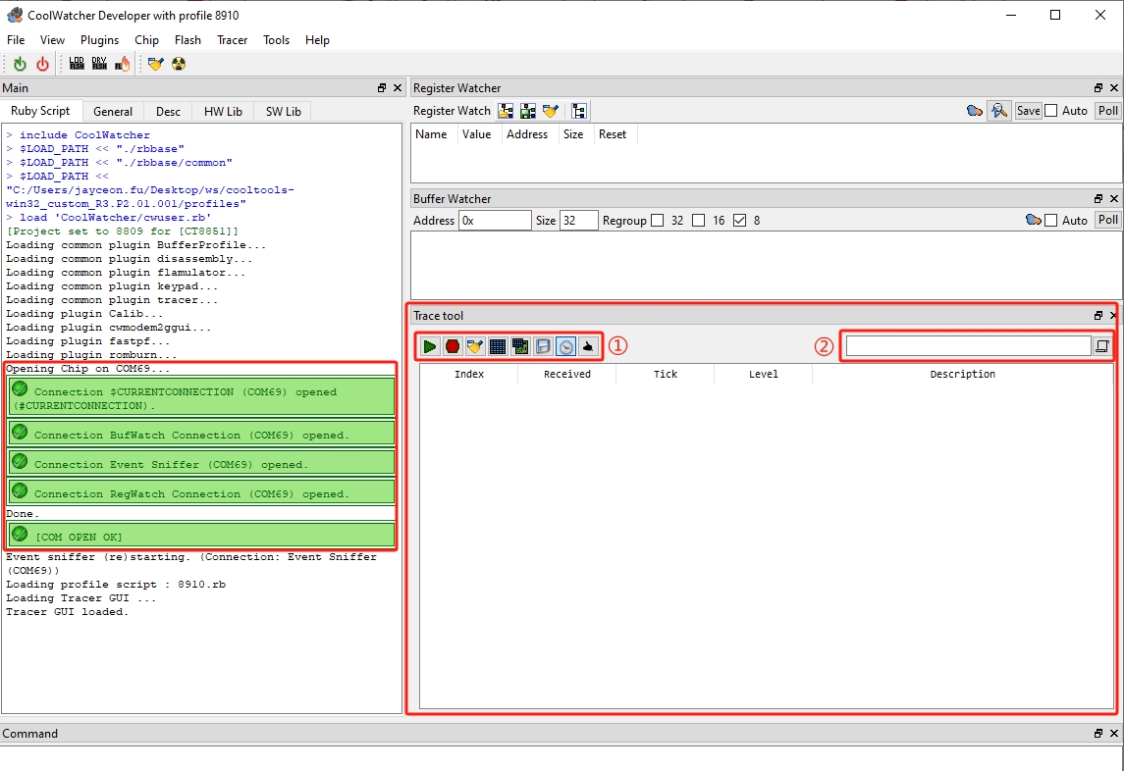Close the Main panel

pos(398,88)
